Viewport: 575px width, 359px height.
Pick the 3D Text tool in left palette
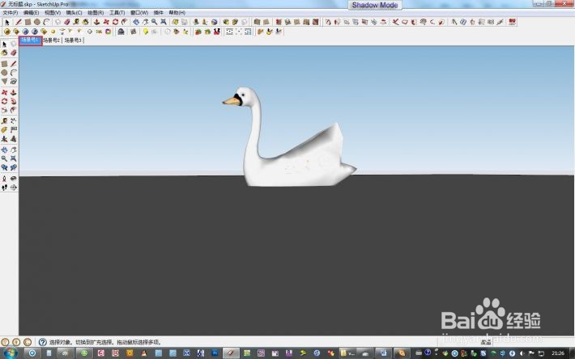(x=14, y=139)
